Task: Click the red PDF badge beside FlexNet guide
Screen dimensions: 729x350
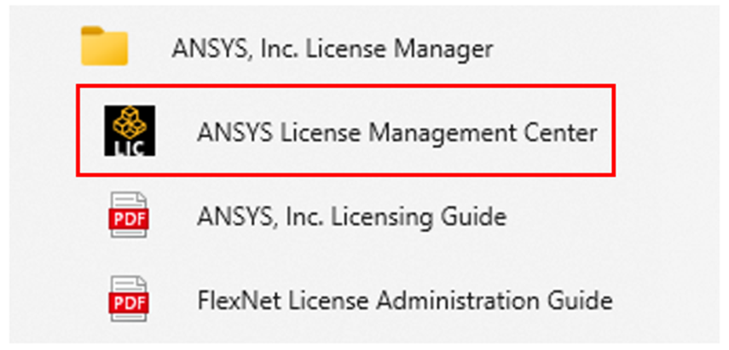Action: tap(130, 301)
